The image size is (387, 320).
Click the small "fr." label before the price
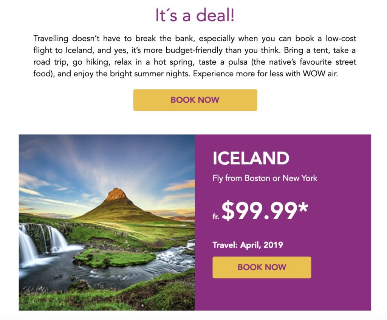click(216, 216)
